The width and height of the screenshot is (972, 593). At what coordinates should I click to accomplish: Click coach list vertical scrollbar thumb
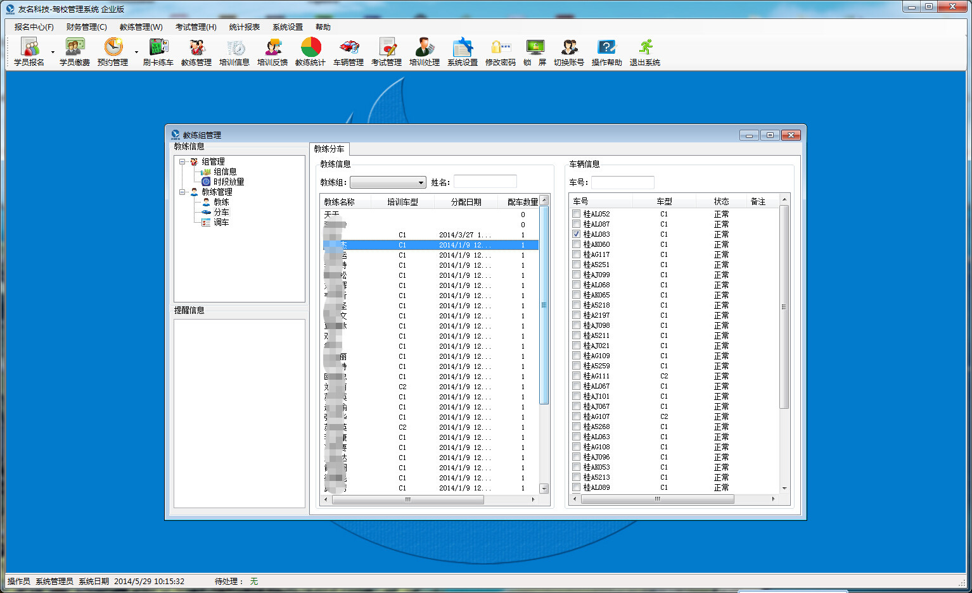544,305
